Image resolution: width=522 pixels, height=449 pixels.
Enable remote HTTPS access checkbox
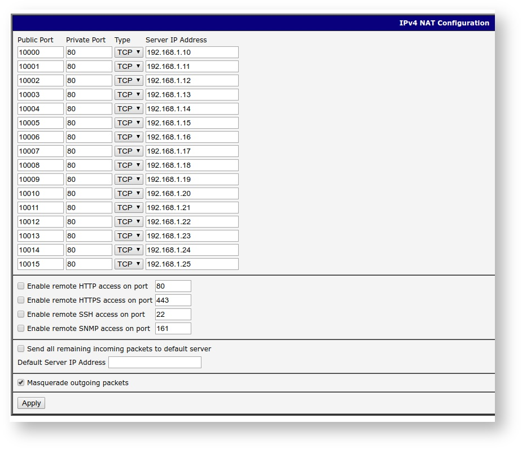[21, 300]
